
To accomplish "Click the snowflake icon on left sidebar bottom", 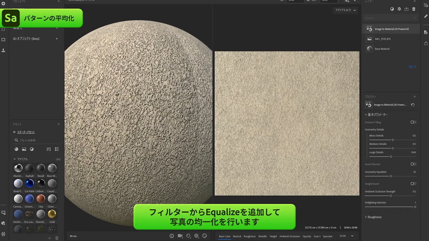I will (4, 234).
